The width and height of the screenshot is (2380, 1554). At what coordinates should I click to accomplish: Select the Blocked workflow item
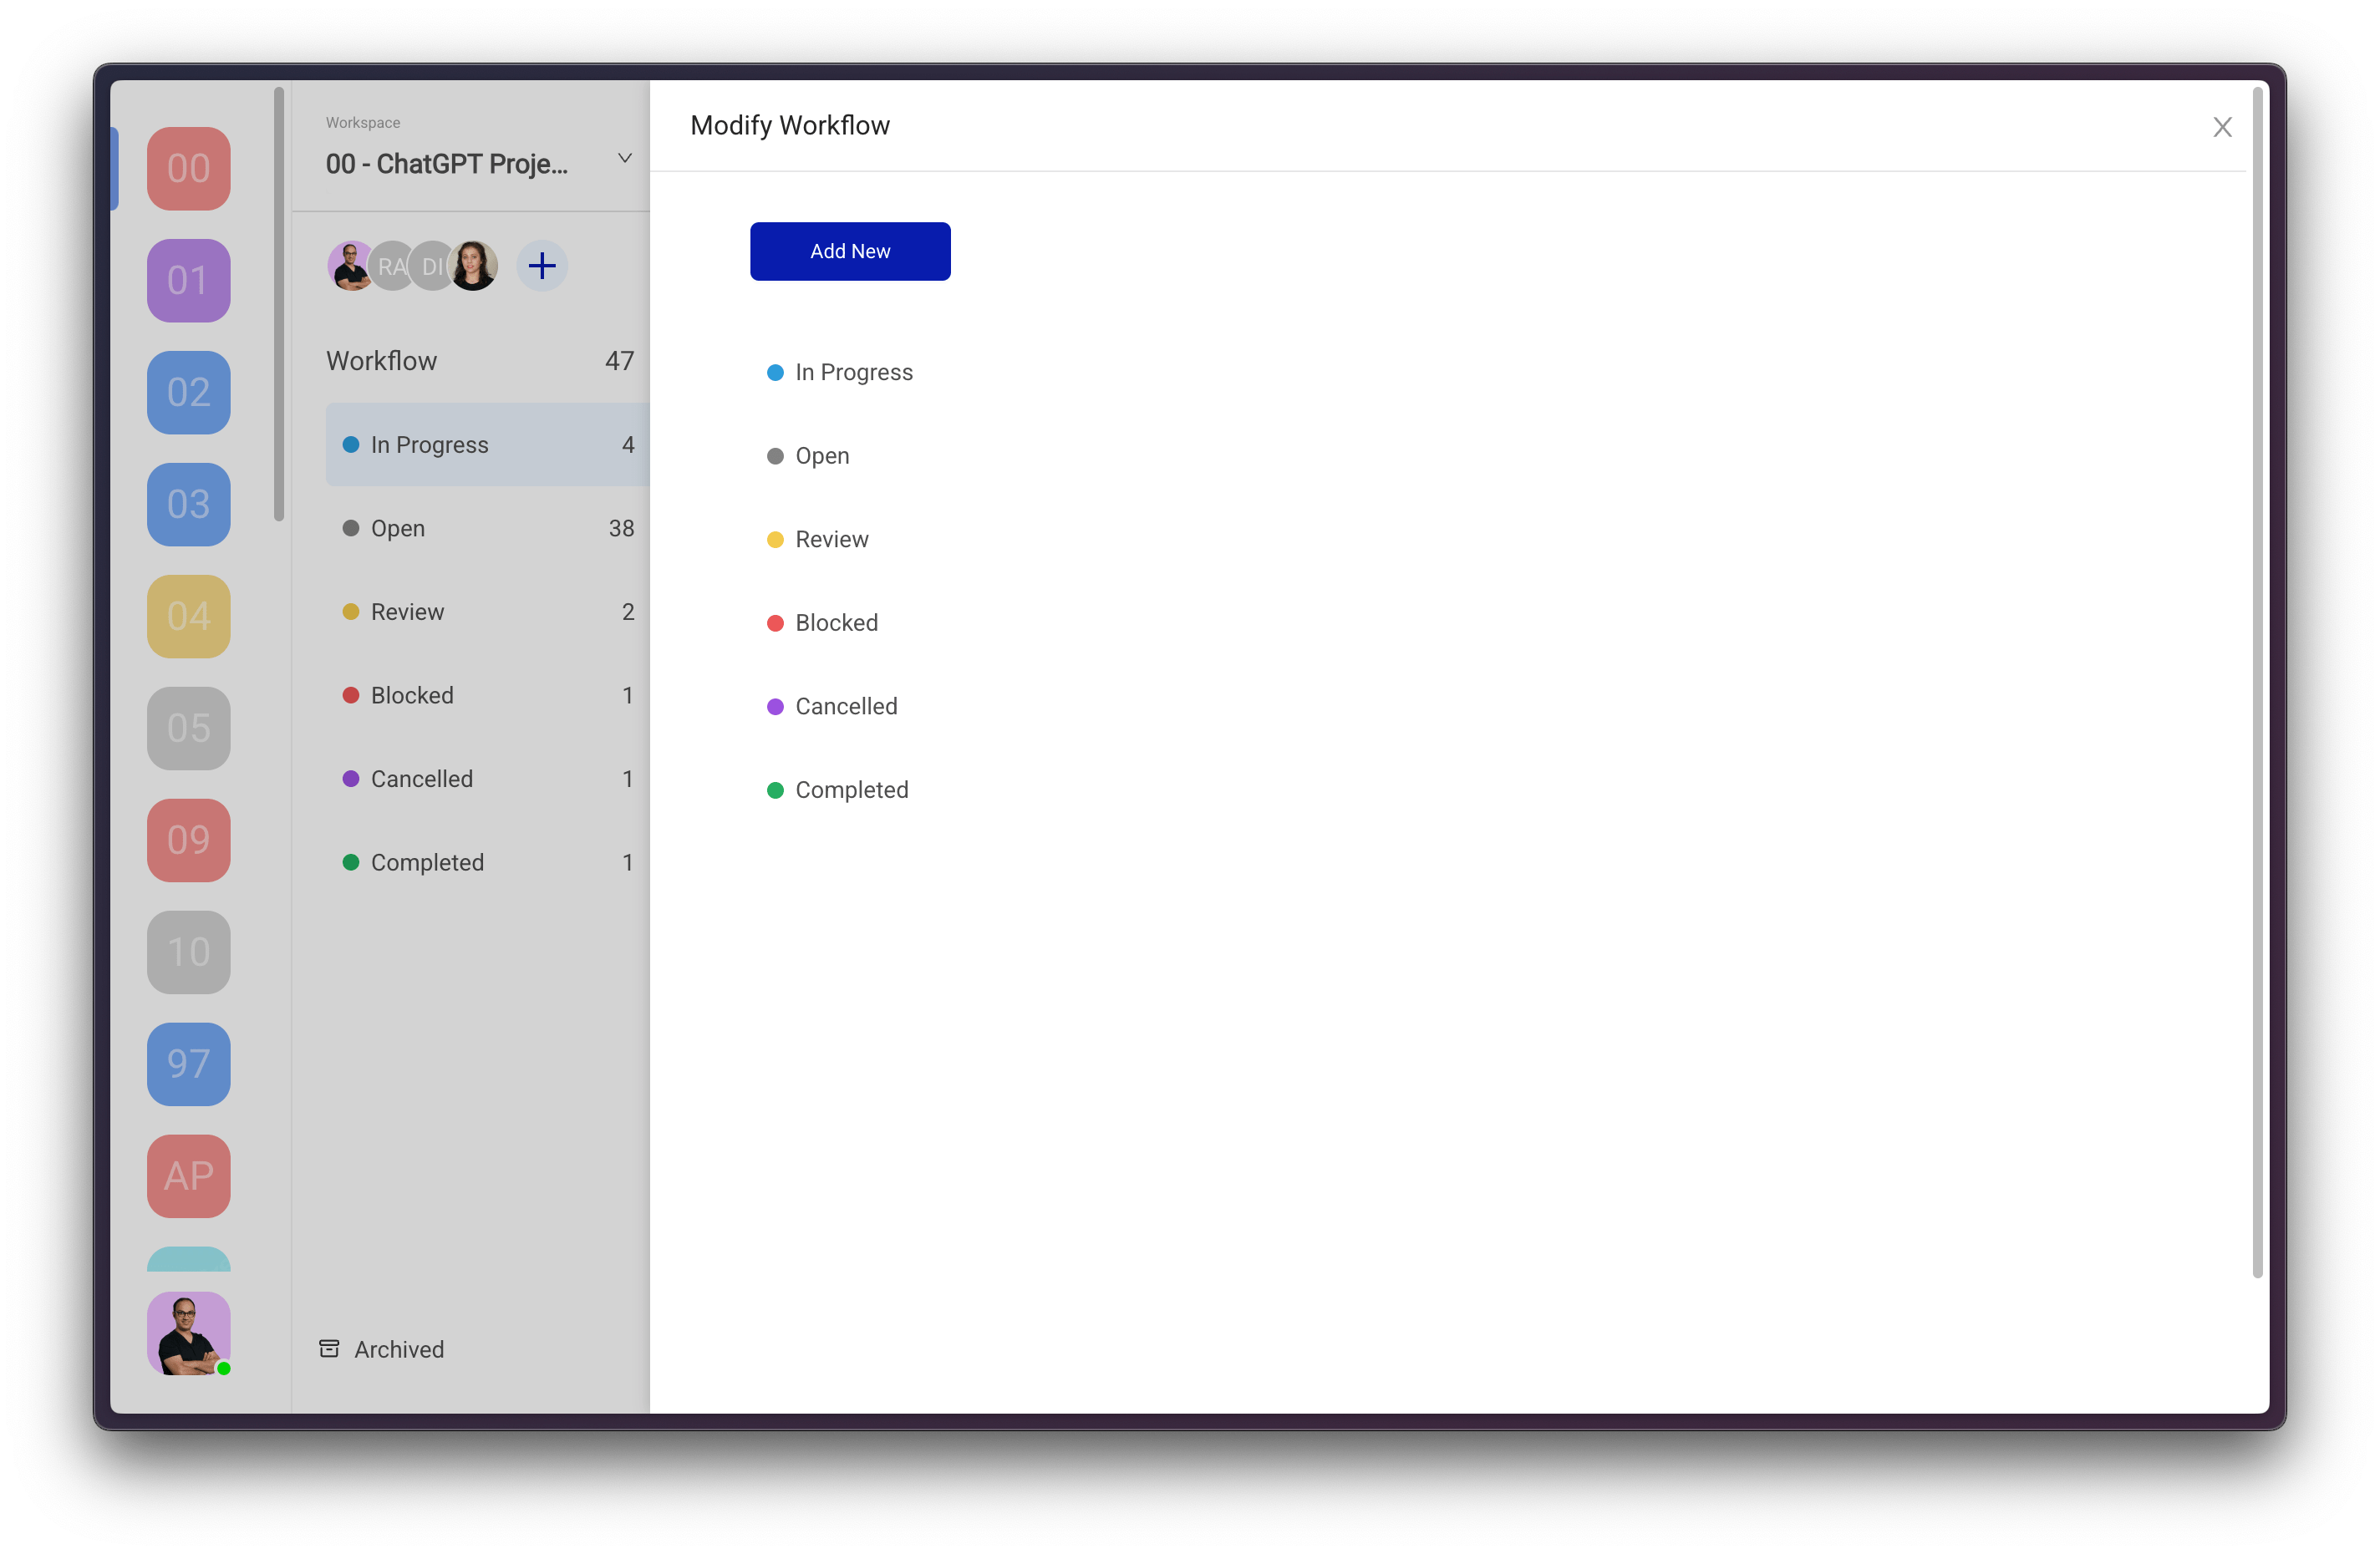coord(832,622)
